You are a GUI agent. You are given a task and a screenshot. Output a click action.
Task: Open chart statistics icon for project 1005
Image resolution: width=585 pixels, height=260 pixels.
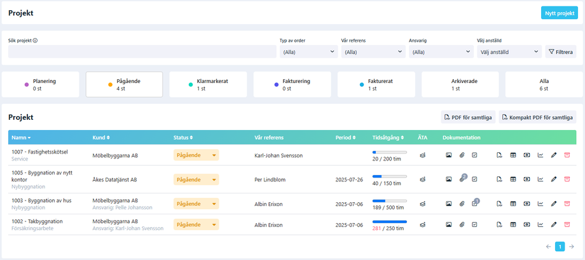pos(540,179)
